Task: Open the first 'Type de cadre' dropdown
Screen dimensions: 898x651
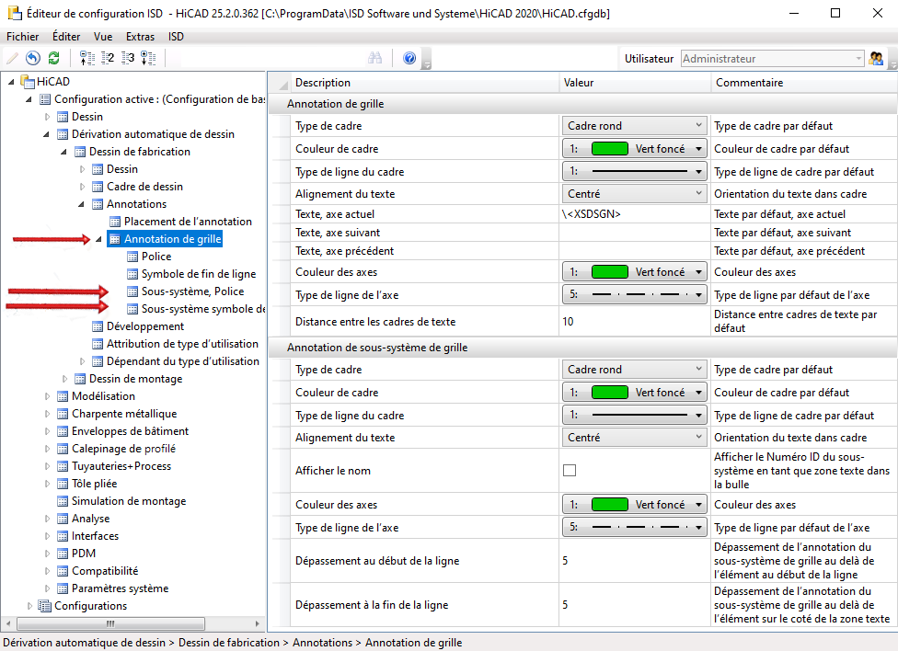Action: pos(634,126)
